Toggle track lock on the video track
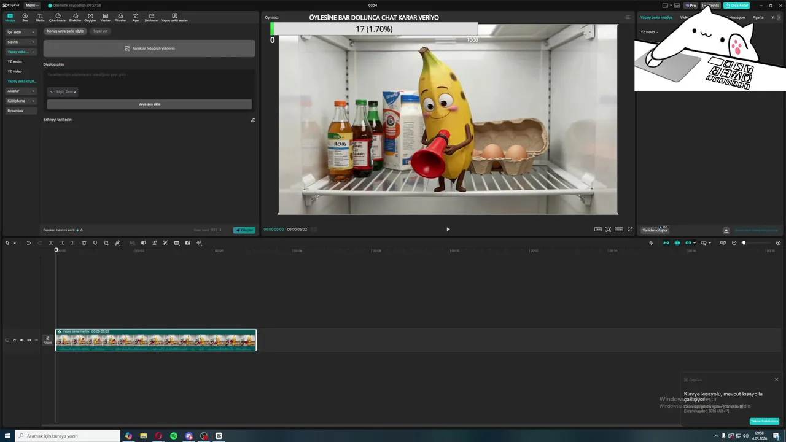The height and width of the screenshot is (442, 786). tap(14, 340)
